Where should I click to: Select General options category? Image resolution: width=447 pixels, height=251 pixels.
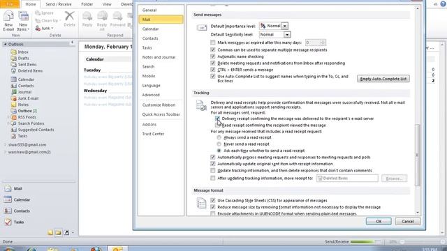point(161,10)
